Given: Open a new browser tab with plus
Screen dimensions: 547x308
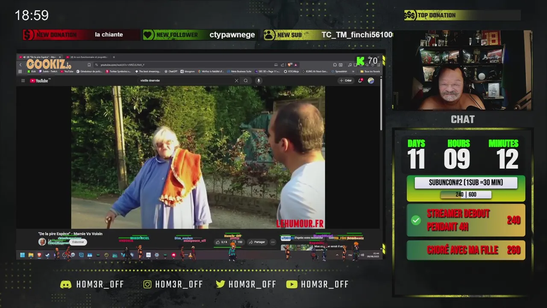Looking at the screenshot, I should click(114, 57).
